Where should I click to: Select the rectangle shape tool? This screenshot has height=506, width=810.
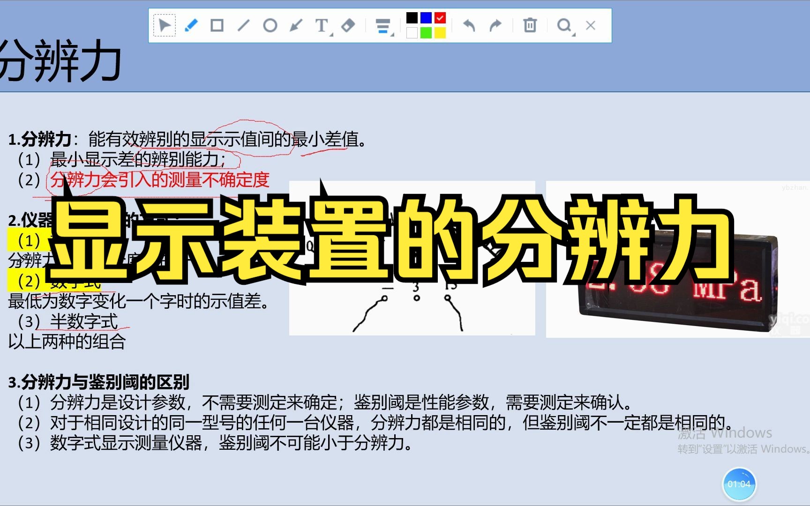[217, 25]
